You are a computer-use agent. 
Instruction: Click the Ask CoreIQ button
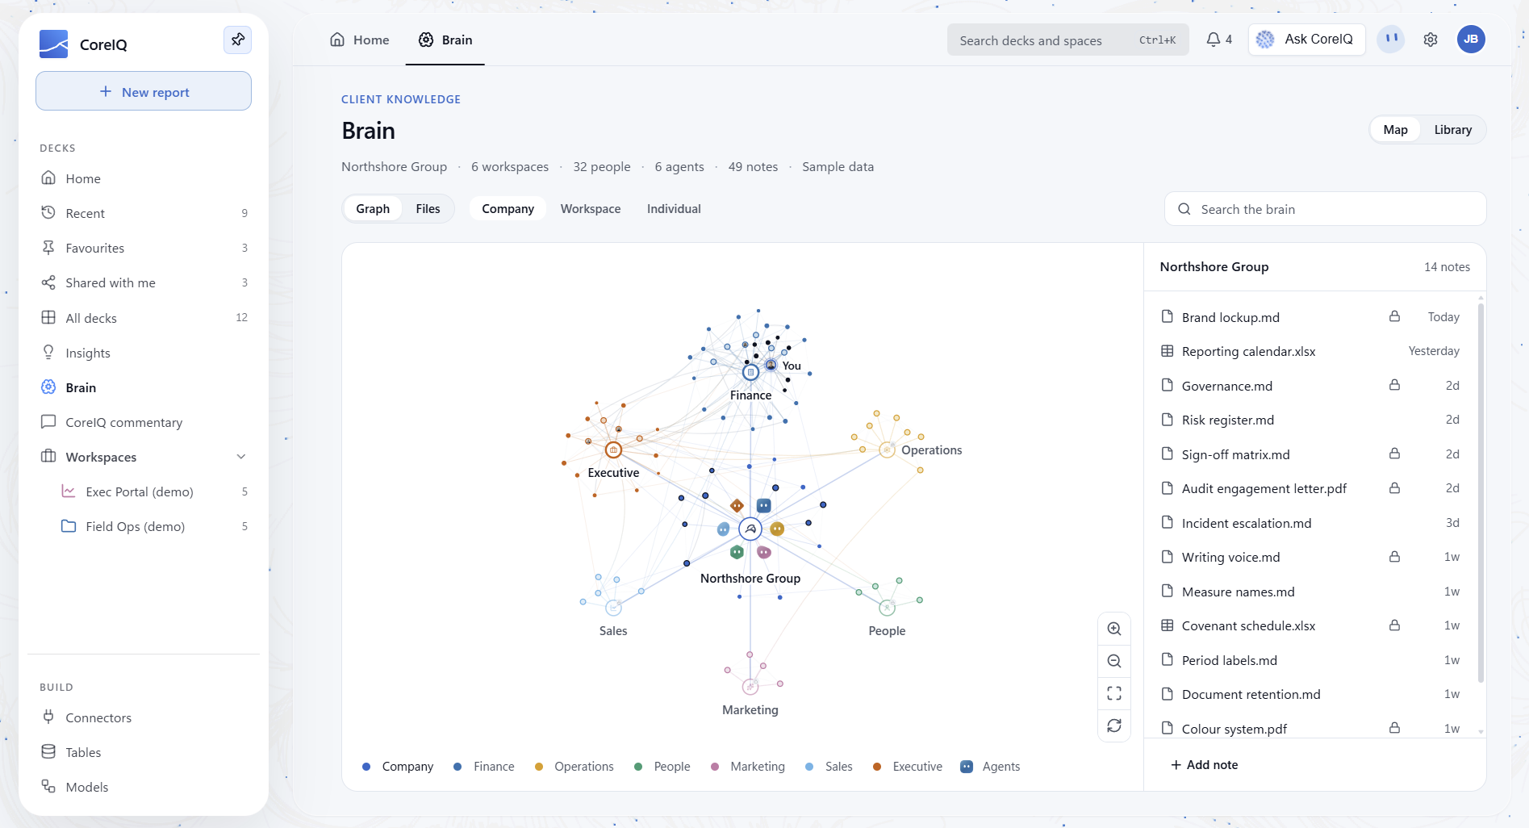1306,39
